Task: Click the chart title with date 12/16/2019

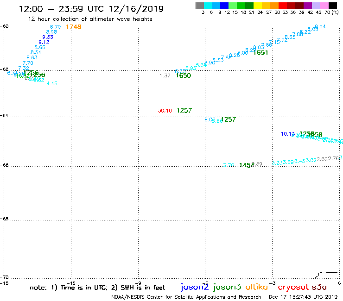Action: point(91,9)
